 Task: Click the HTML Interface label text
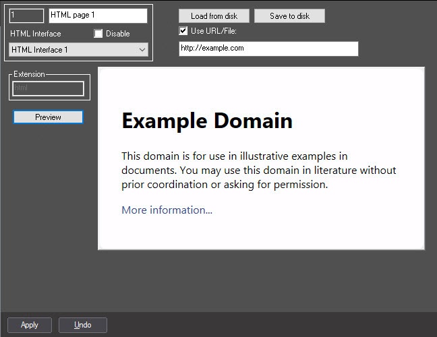36,34
